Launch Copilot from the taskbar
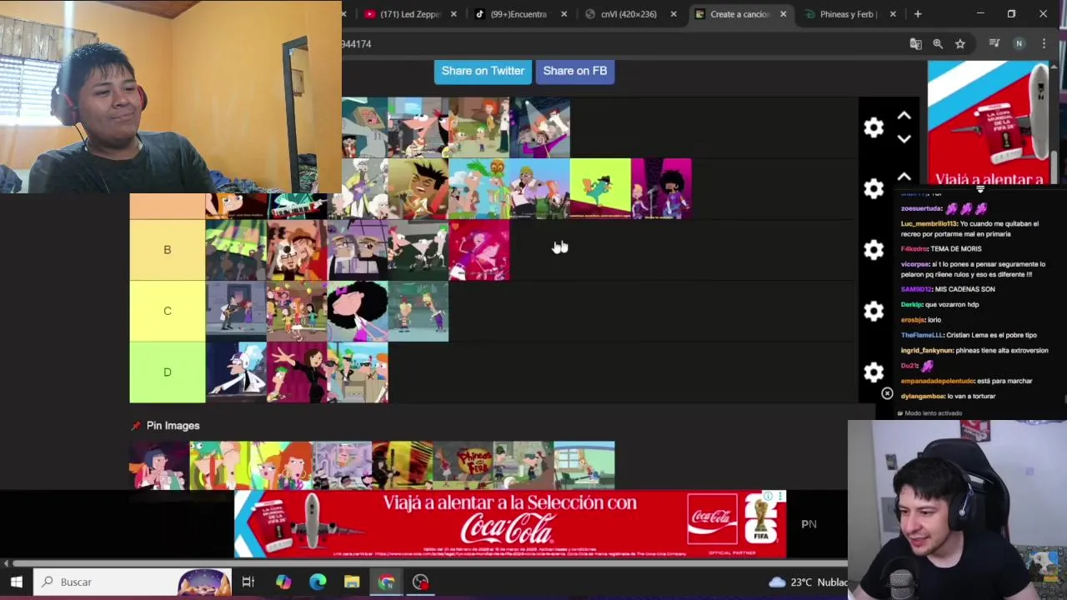The image size is (1067, 600). pos(283,582)
